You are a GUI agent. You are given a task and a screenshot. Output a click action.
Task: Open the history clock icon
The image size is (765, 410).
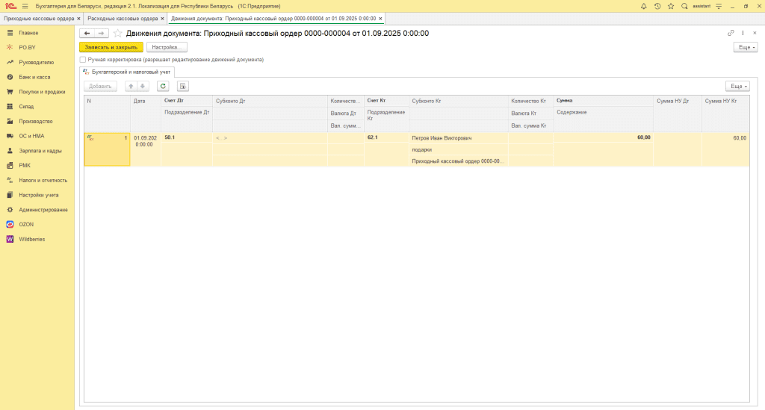coord(657,6)
